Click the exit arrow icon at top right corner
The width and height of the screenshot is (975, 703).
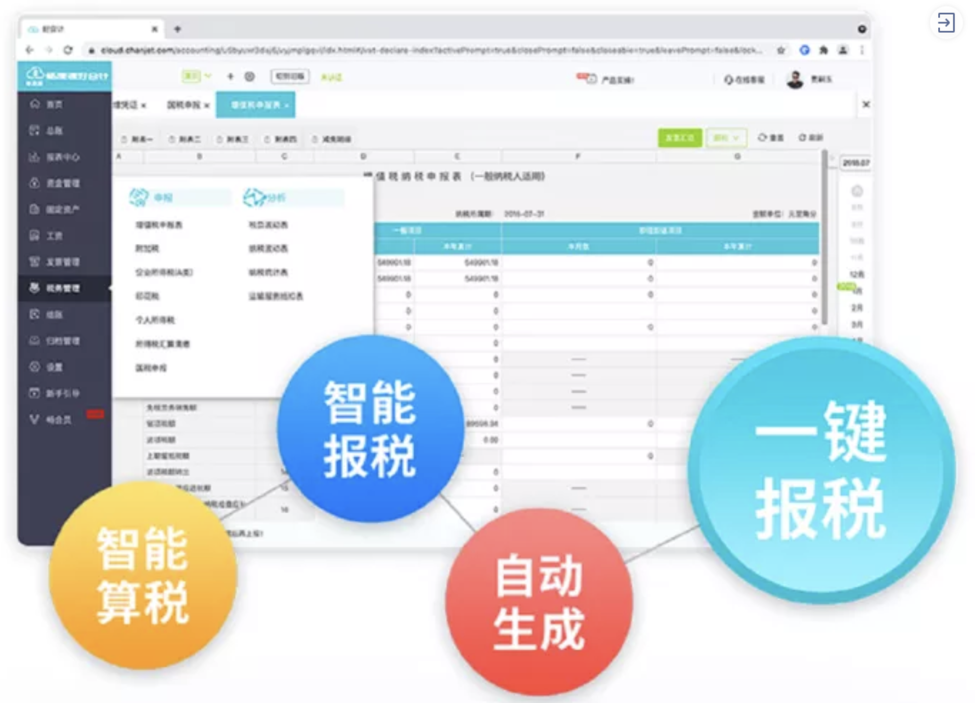(x=946, y=23)
